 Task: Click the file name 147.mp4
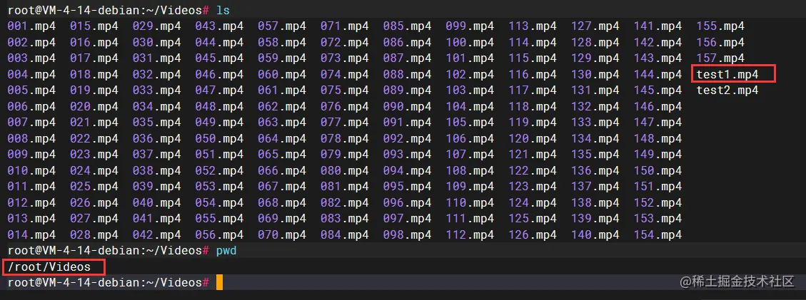click(x=658, y=123)
